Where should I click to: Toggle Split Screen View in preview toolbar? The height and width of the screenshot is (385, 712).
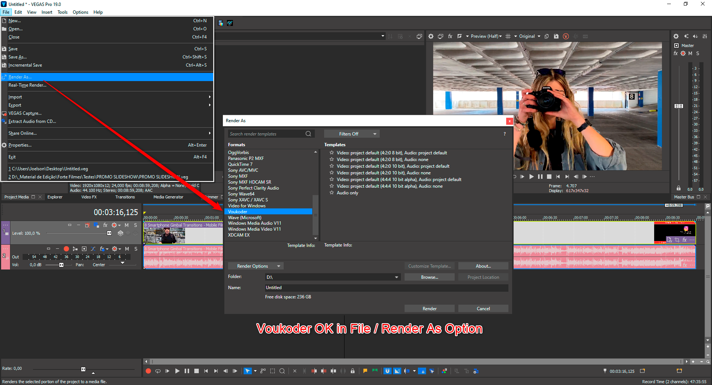[x=460, y=36]
